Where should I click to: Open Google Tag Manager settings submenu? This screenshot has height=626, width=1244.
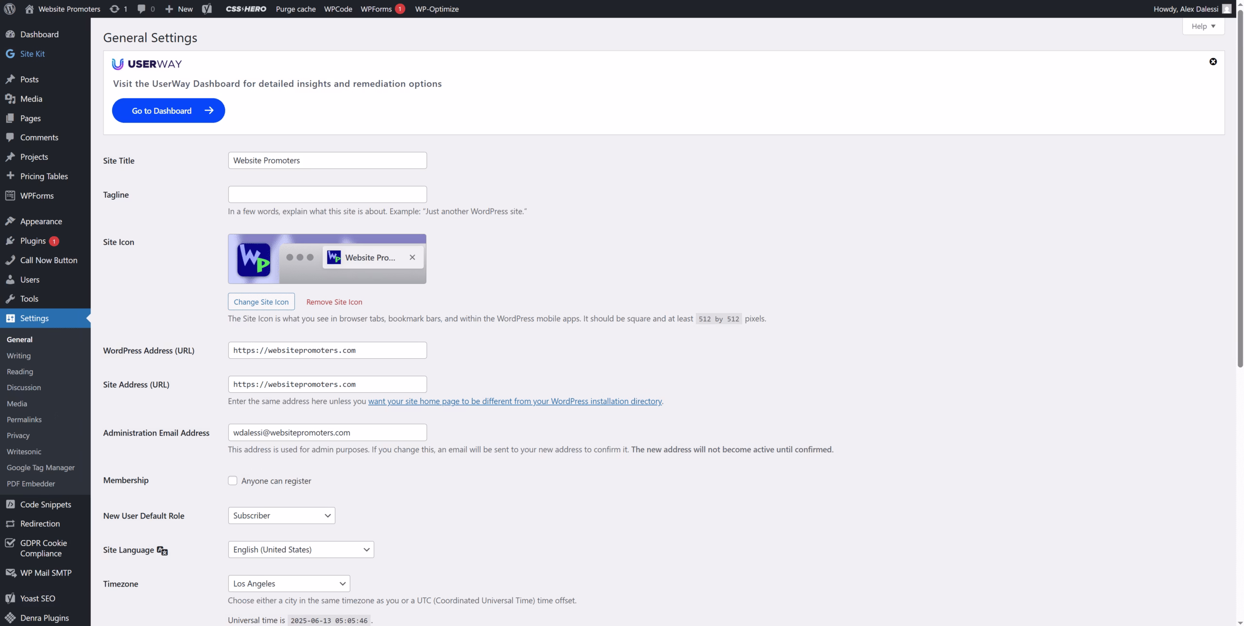pos(41,468)
